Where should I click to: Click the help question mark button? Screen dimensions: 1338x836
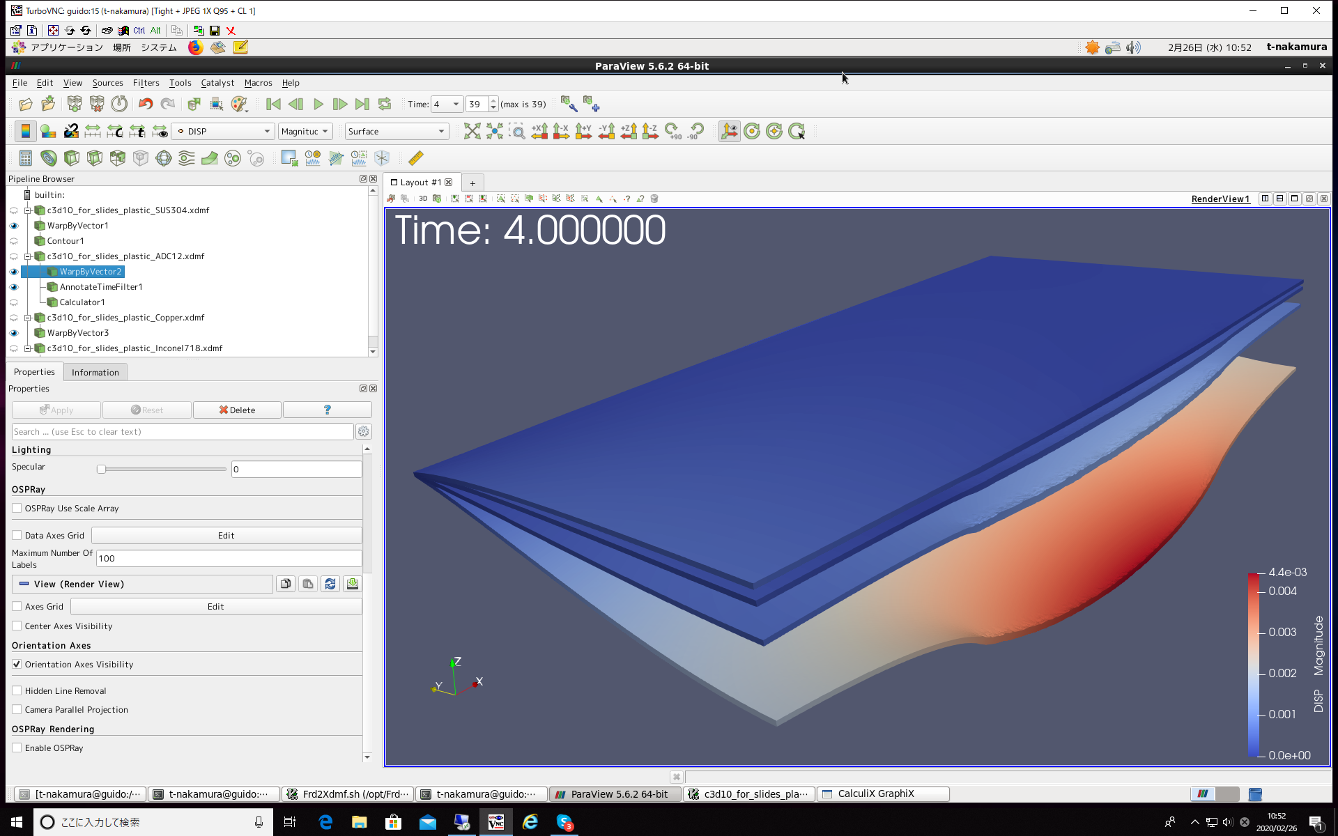(327, 410)
